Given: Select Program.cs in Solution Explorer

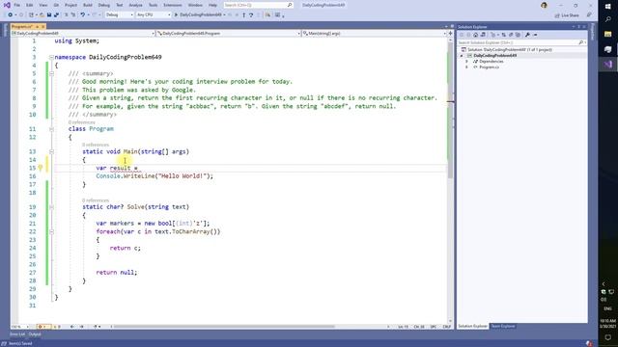Looking at the screenshot, I should 490,67.
